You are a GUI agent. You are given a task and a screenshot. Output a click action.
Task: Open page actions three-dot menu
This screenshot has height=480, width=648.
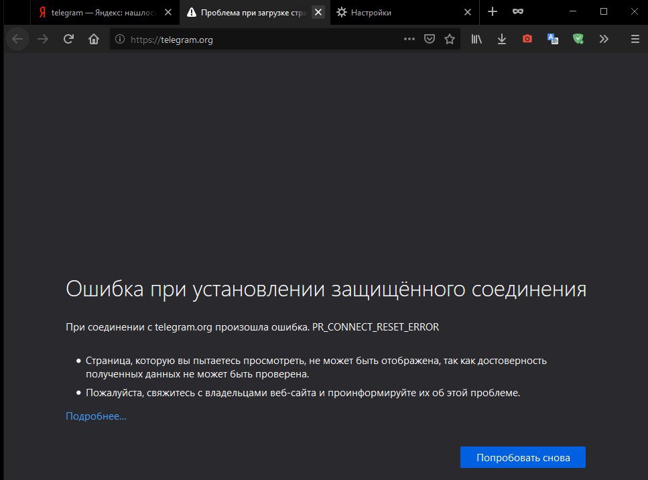(x=409, y=39)
